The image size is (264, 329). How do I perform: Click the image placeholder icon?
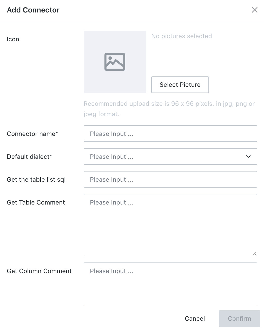pos(115,62)
